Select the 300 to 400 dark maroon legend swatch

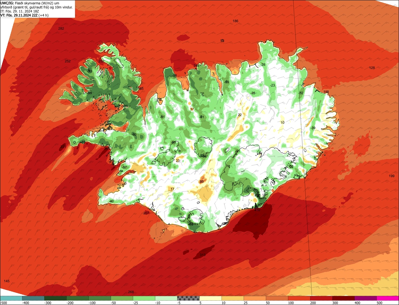coord(343,298)
